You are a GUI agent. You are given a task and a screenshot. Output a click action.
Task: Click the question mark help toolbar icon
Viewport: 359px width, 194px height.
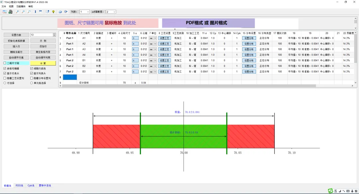48,12
